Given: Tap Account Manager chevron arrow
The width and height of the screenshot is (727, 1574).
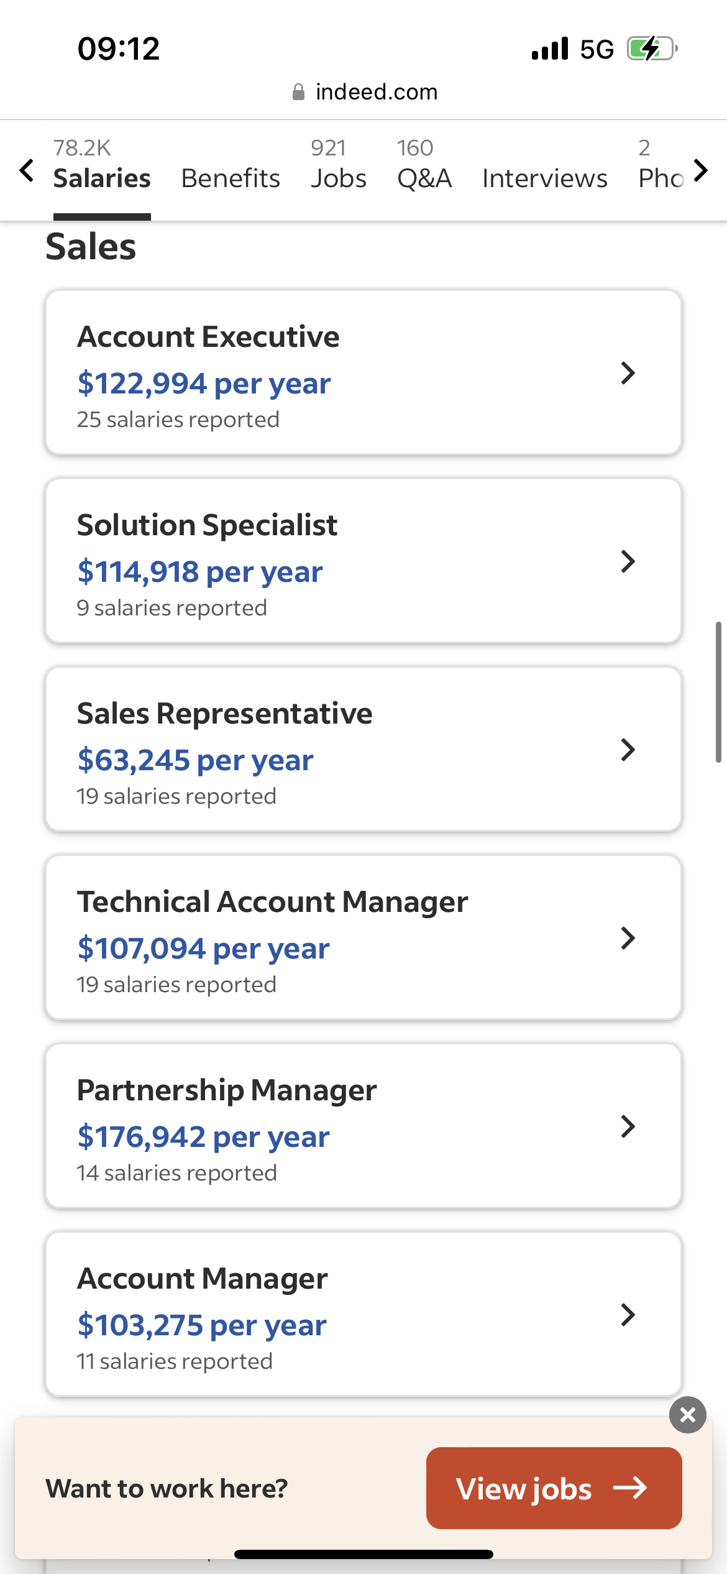Looking at the screenshot, I should [x=628, y=1315].
